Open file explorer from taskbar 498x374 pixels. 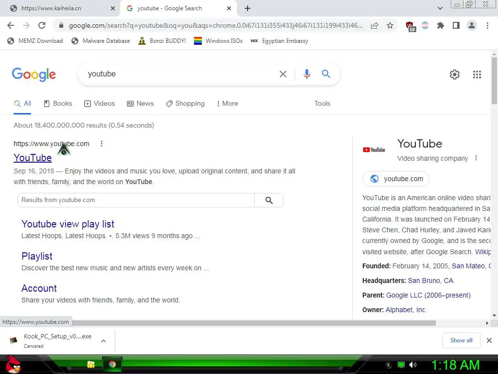(x=91, y=364)
